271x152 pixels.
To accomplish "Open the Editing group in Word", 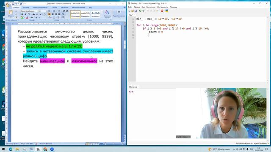I will (119, 14).
